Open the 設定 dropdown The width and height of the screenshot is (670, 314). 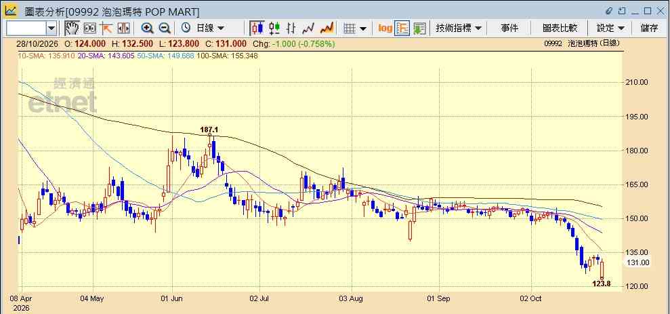pyautogui.click(x=610, y=28)
